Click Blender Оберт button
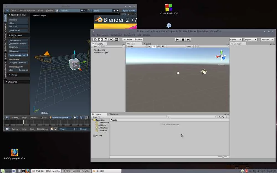This screenshot has height=173, width=277. pyautogui.click(x=18, y=23)
